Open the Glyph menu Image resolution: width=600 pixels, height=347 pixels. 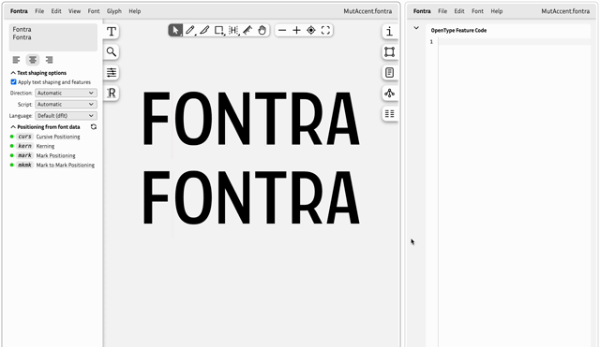coord(114,11)
